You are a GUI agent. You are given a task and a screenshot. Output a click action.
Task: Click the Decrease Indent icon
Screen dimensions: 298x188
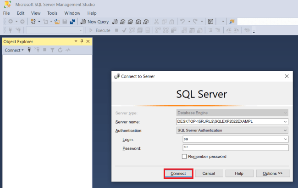point(229,30)
